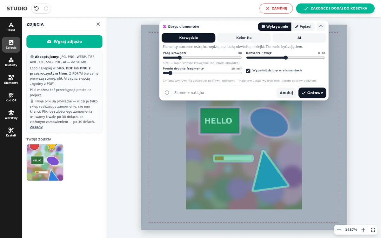Click the Wgraj zdjęcie upload button
This screenshot has width=381, height=238.
tap(64, 42)
